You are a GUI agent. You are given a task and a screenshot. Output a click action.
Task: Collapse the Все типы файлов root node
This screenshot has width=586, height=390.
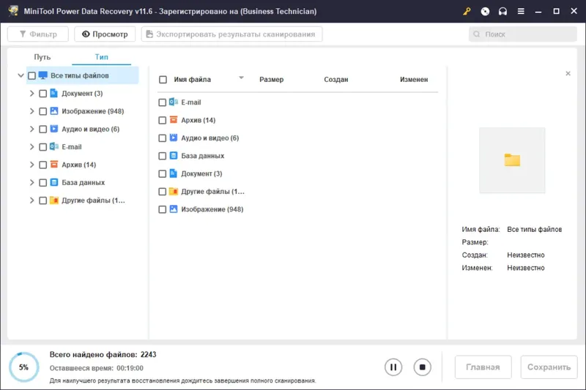tap(21, 75)
